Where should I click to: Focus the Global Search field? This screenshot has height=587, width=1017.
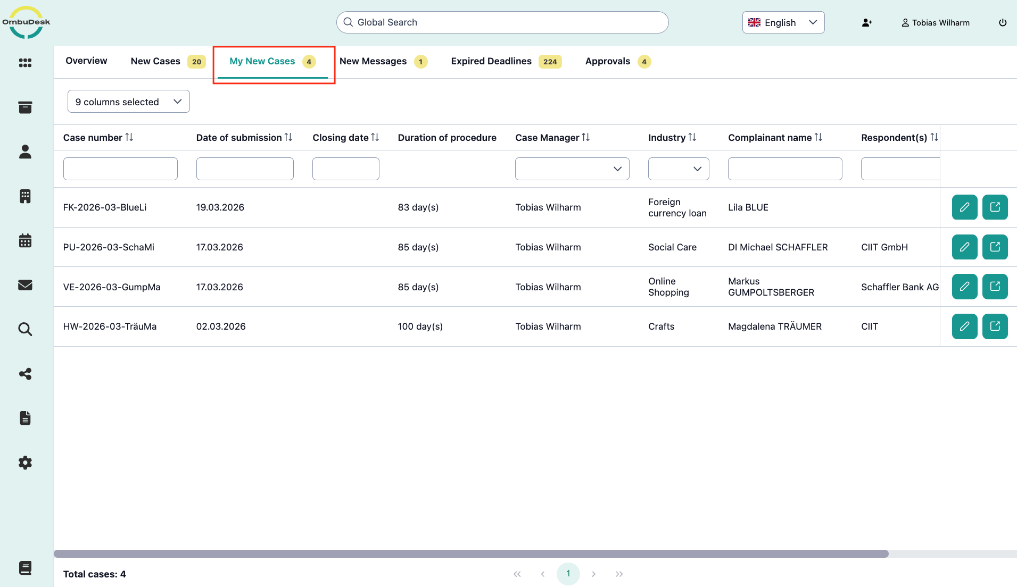[x=502, y=22]
